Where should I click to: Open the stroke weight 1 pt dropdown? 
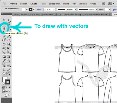pos(54,10)
